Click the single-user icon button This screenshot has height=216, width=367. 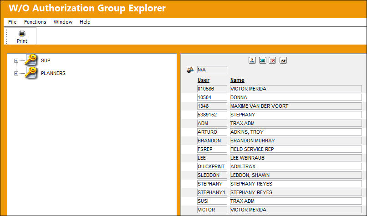click(x=252, y=60)
